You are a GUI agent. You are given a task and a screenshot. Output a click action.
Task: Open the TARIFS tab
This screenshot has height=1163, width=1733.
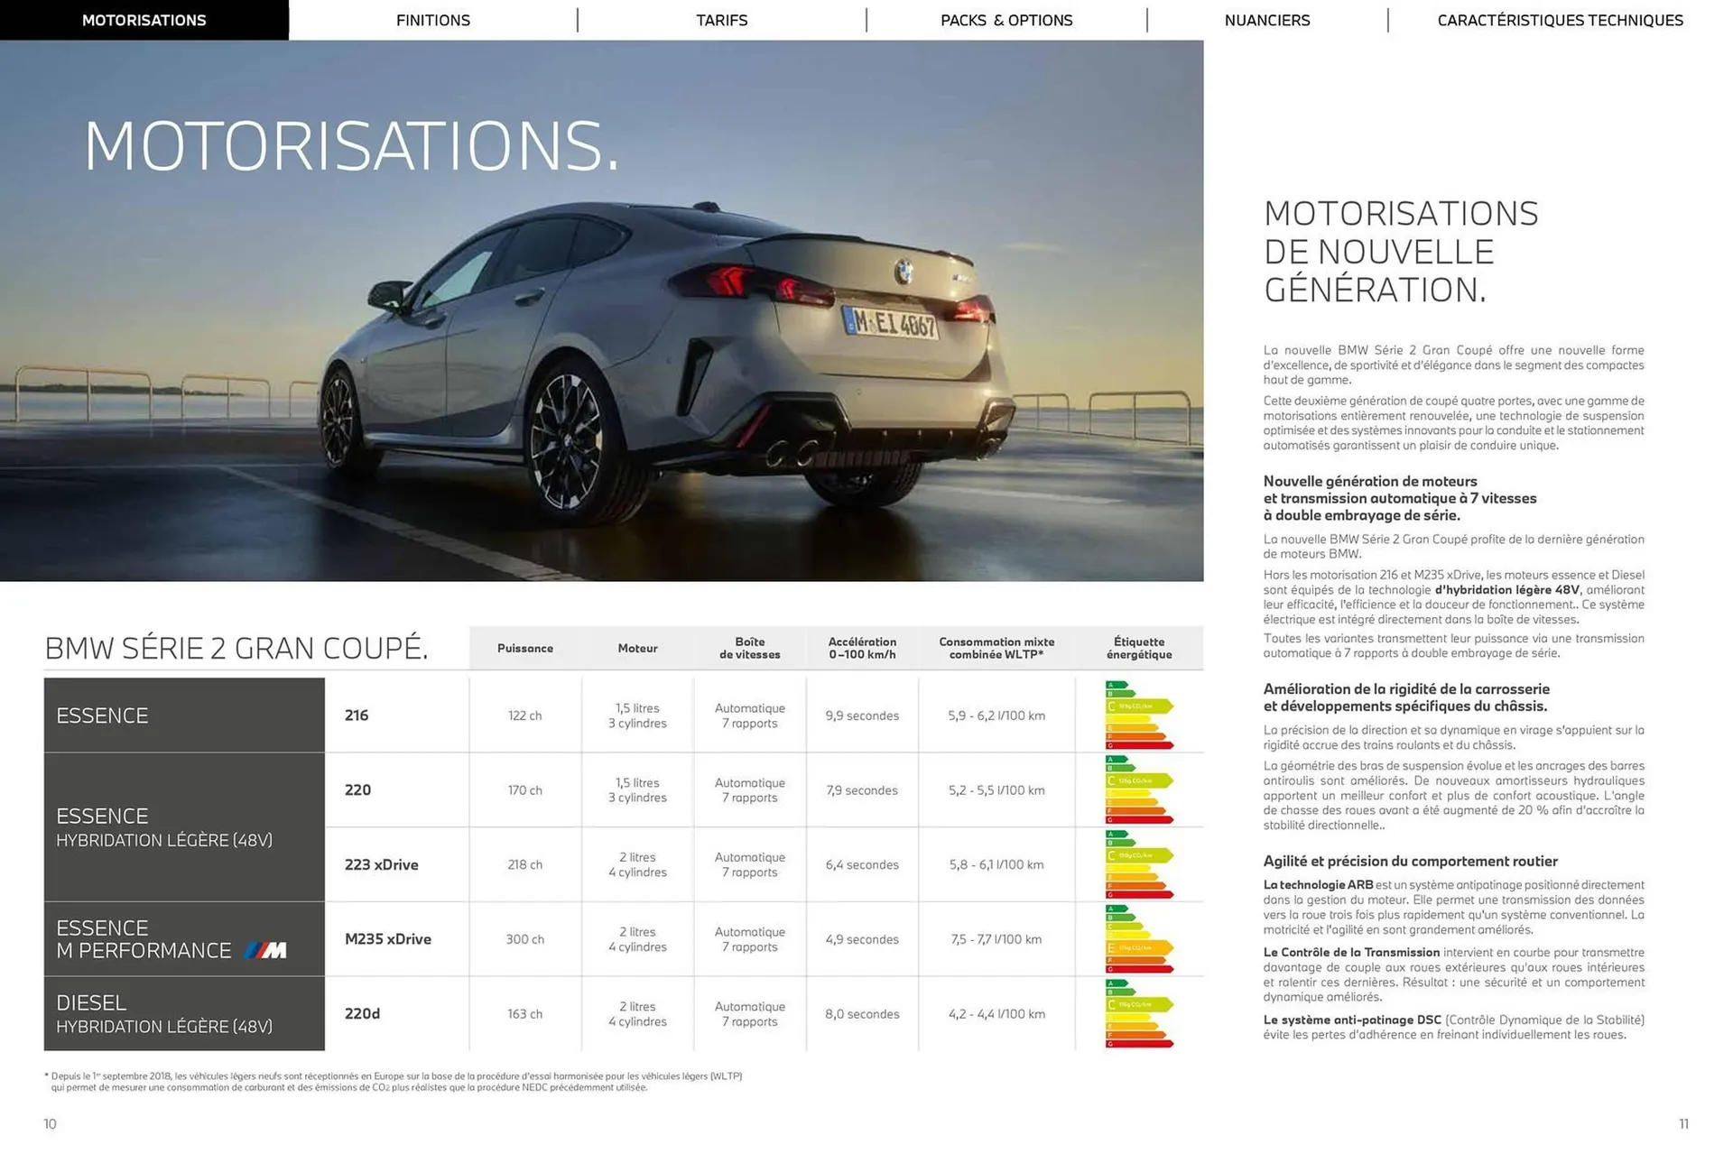coord(721,20)
